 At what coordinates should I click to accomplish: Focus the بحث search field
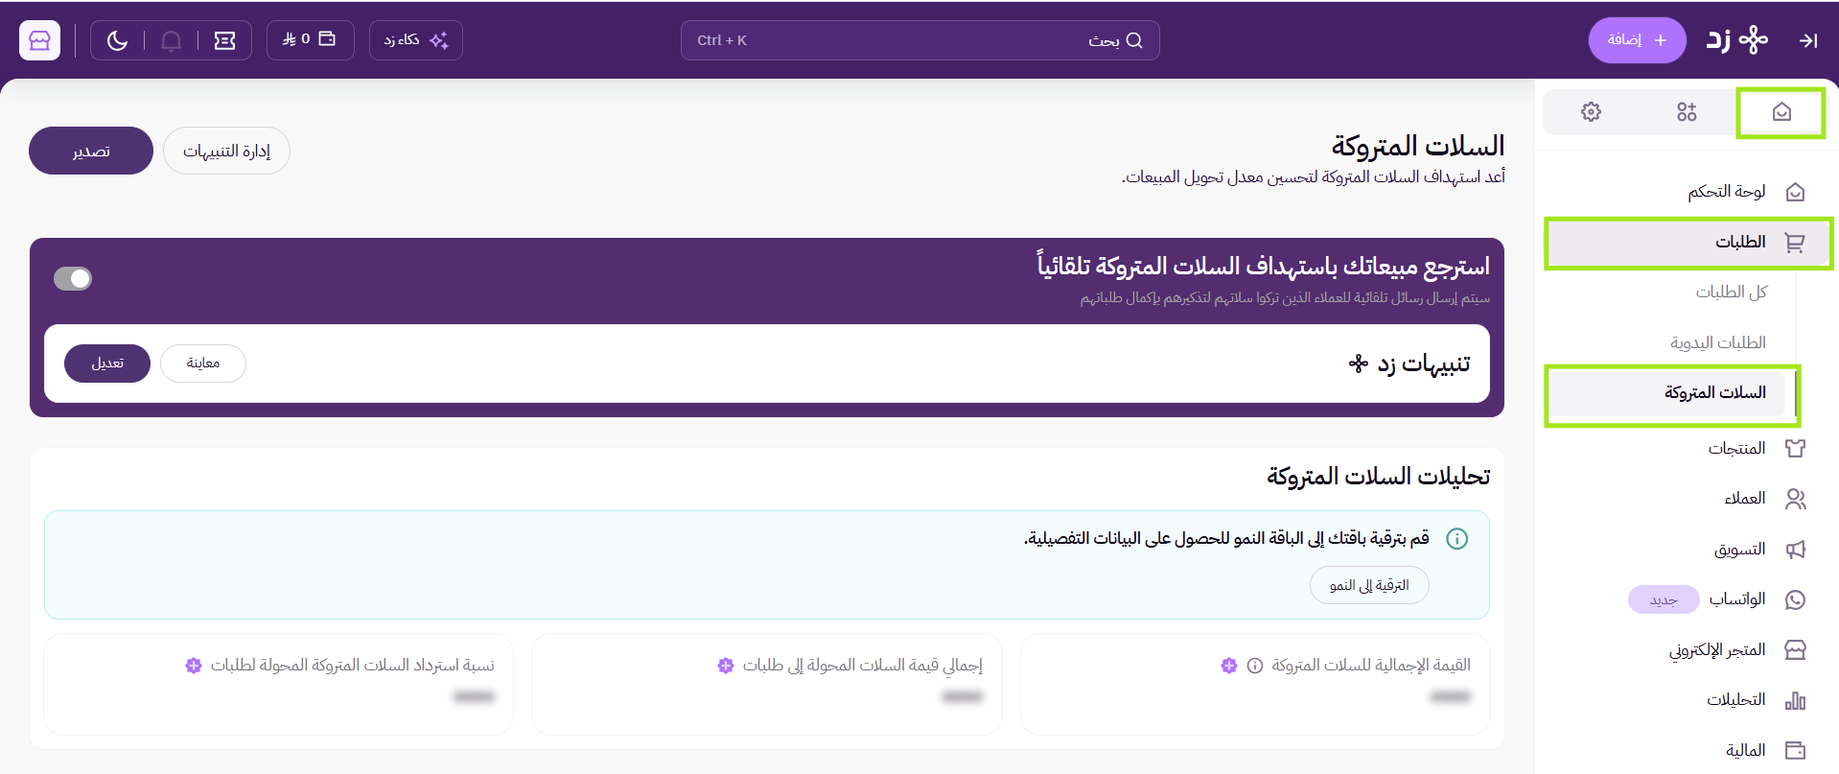919,40
